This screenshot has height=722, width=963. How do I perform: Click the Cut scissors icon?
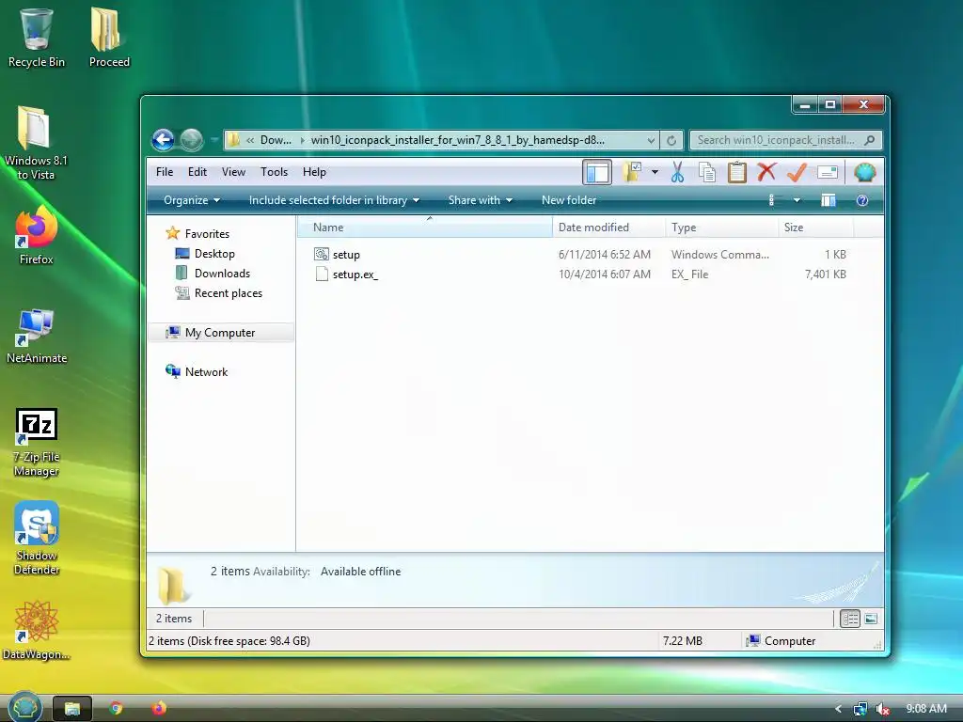tap(677, 173)
